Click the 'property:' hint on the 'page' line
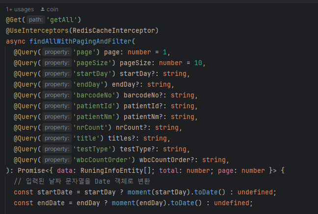Screen dimensions: 318x214 click(57, 52)
